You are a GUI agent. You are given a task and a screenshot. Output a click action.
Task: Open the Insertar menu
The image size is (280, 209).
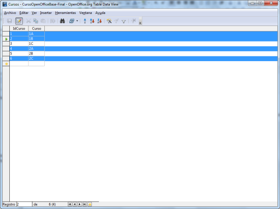(x=46, y=13)
